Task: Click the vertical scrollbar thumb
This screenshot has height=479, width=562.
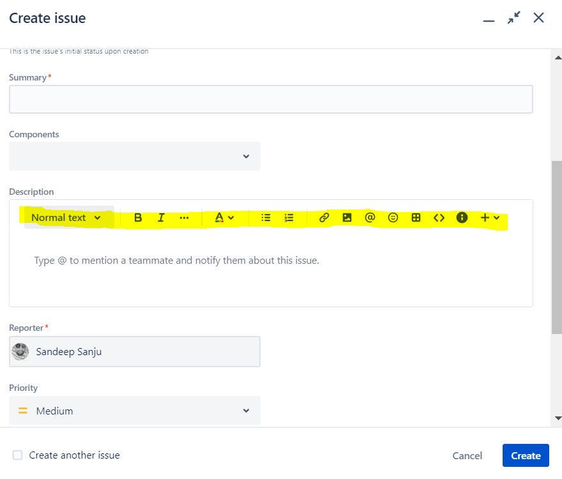Action: (x=557, y=247)
